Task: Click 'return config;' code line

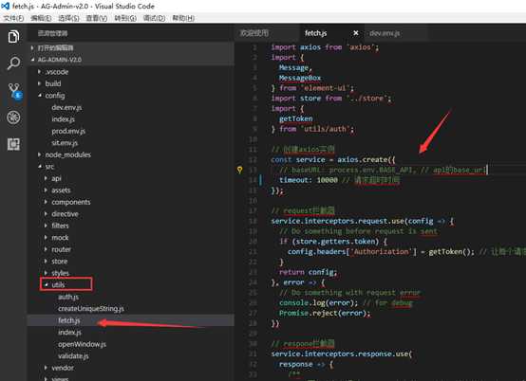Action: tap(308, 272)
